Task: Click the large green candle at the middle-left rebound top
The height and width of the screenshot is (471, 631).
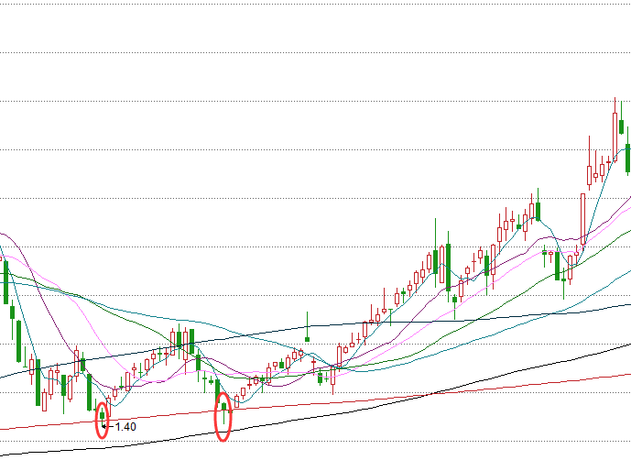Action: tap(192, 340)
